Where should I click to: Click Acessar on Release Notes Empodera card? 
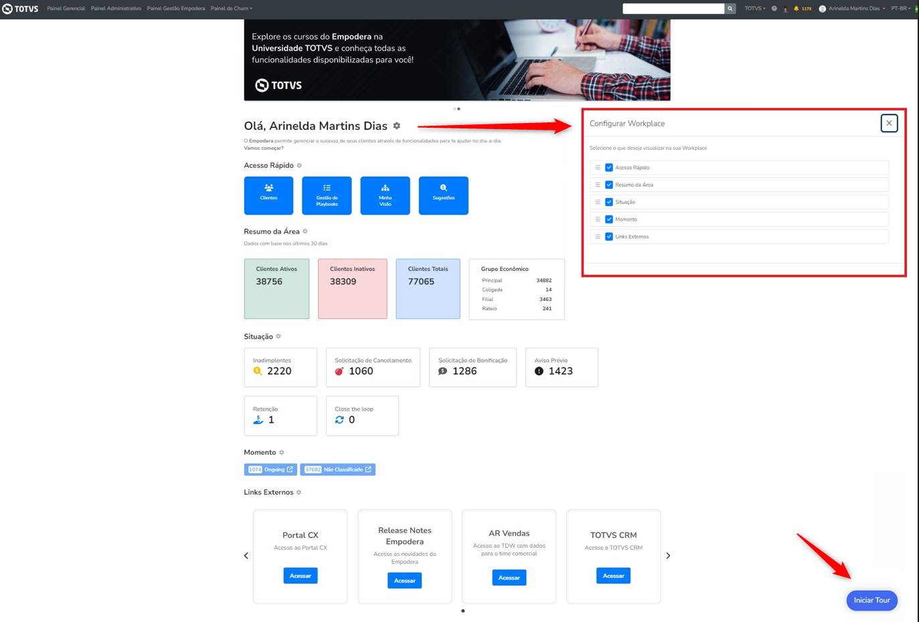(405, 581)
